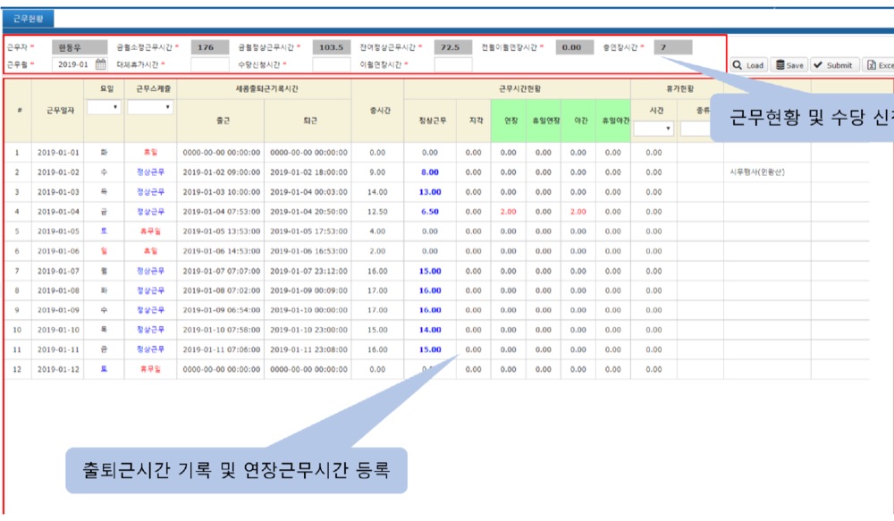Click the total hours 12.50 cell

point(377,212)
